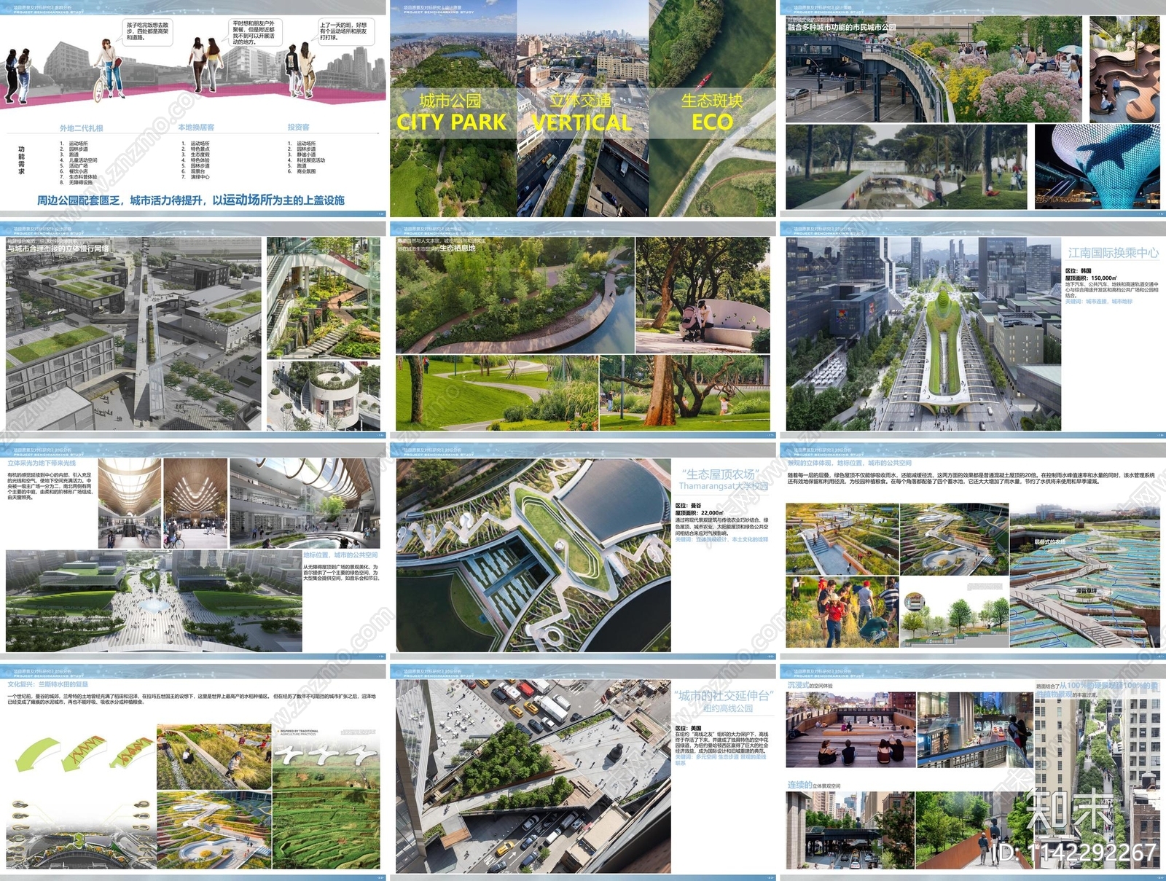This screenshot has width=1166, height=881.
Task: Open the curved boardwalk over pond photo
Action: click(x=514, y=295)
